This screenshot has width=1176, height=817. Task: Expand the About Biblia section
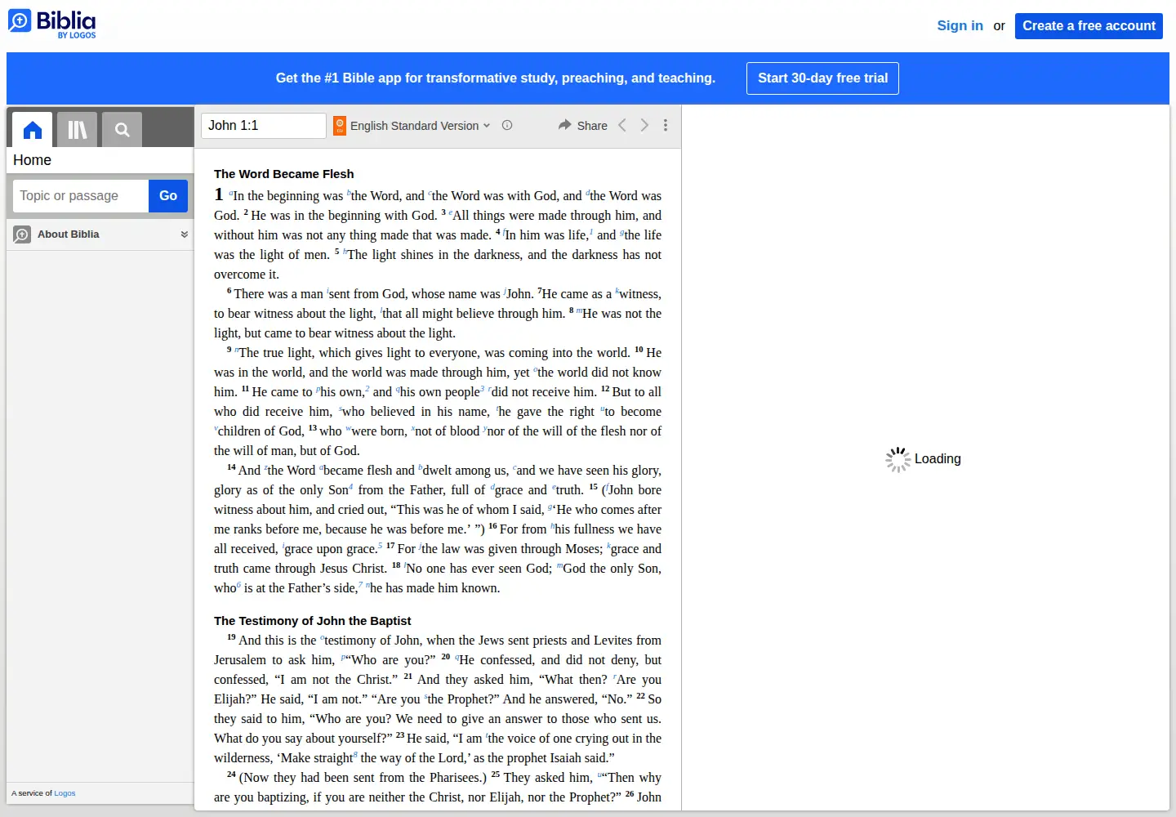[x=185, y=234]
